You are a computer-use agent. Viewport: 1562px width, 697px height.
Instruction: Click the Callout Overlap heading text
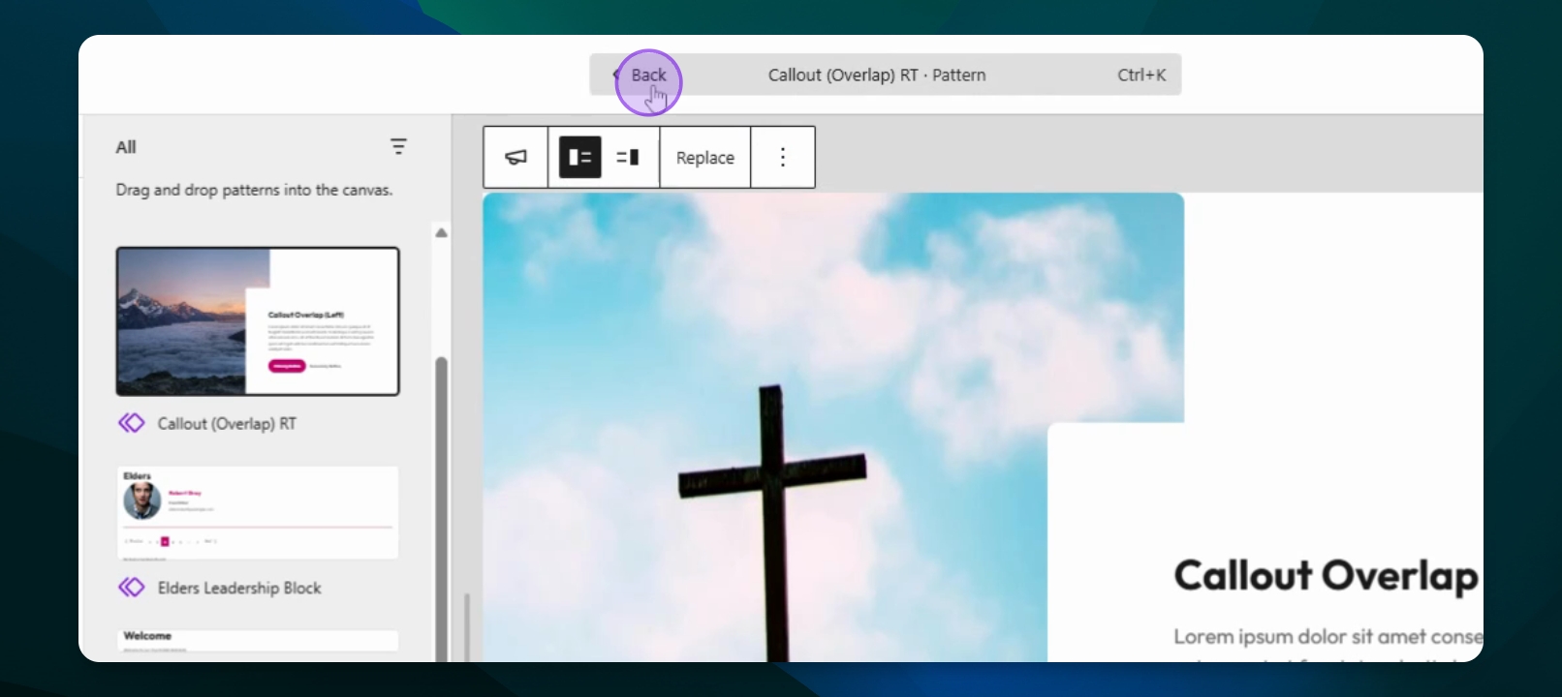pos(1325,575)
